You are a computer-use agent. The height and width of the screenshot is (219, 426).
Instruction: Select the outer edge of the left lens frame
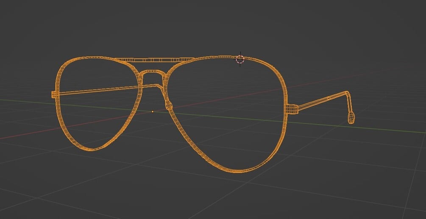(57, 108)
